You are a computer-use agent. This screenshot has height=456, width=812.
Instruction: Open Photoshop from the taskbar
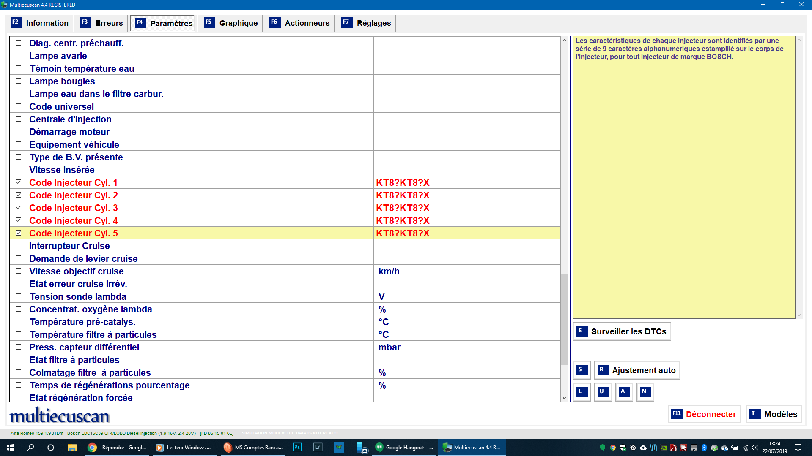coord(297,447)
